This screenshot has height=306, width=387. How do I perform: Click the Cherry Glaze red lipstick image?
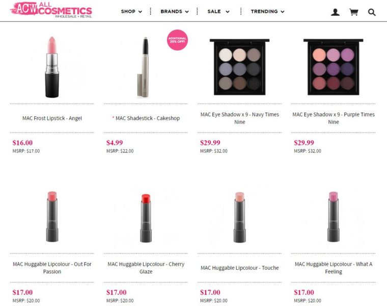coord(146,218)
